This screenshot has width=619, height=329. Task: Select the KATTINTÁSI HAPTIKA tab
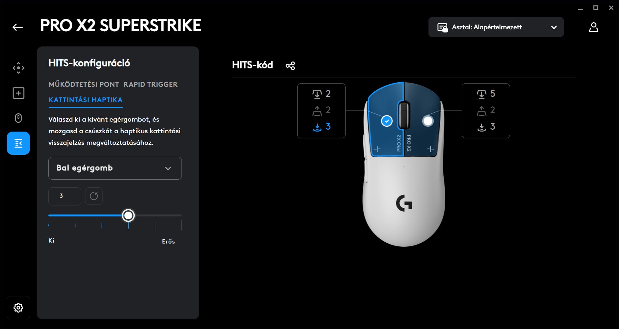(x=85, y=100)
